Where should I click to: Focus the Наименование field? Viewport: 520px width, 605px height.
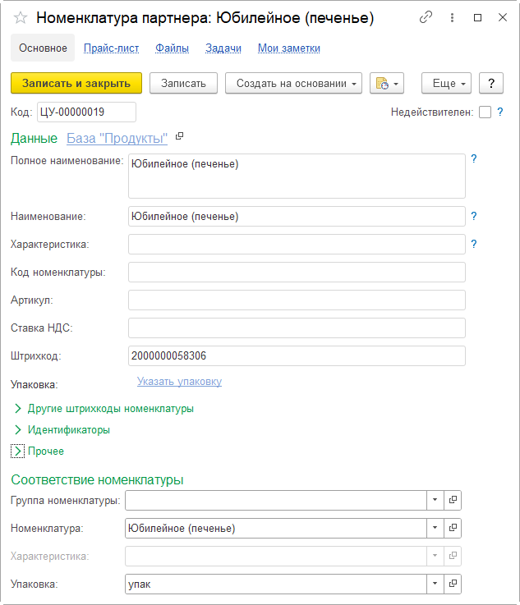[x=297, y=217]
